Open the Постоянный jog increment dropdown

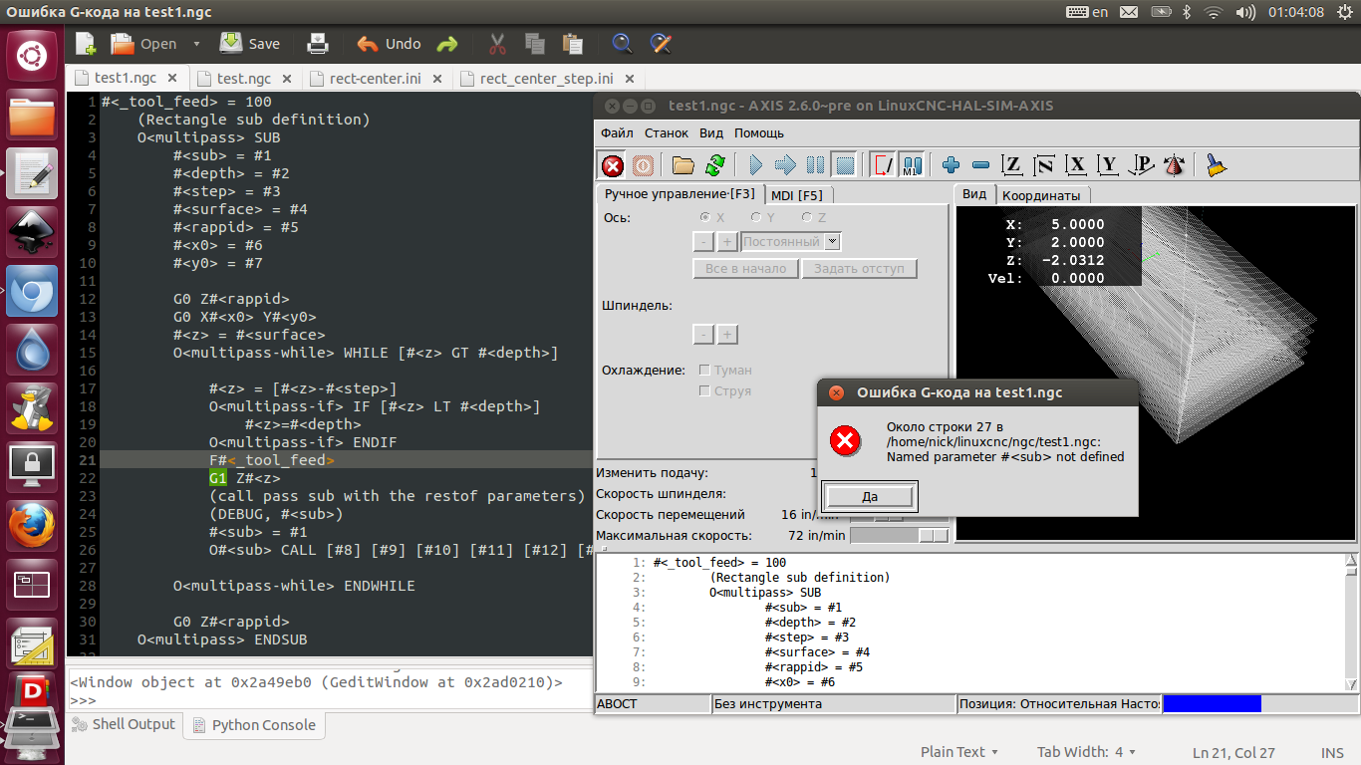(x=834, y=242)
